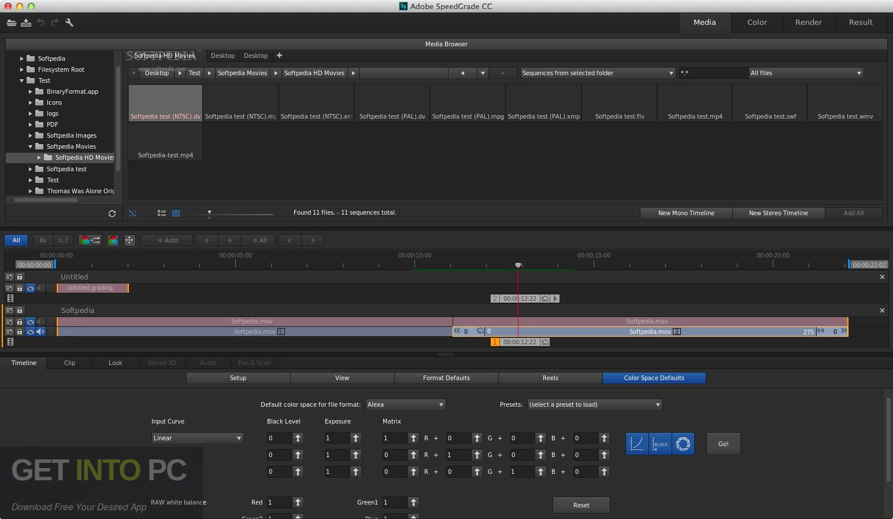The width and height of the screenshot is (893, 519).
Task: Open the Clip panel tab
Action: pyautogui.click(x=69, y=363)
